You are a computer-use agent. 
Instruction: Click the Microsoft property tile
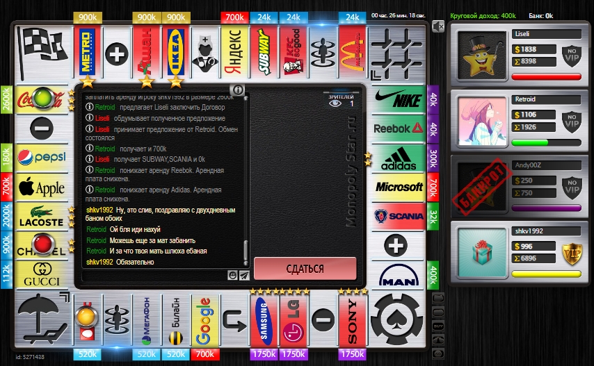tap(399, 187)
